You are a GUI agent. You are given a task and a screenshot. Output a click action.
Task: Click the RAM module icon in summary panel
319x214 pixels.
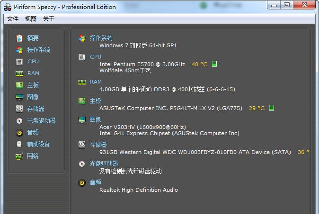pyautogui.click(x=82, y=82)
